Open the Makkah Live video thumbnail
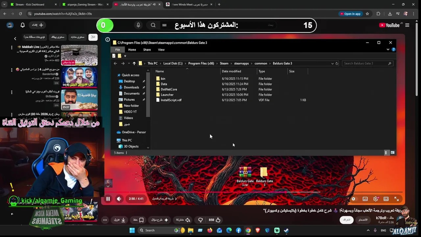 (79, 55)
